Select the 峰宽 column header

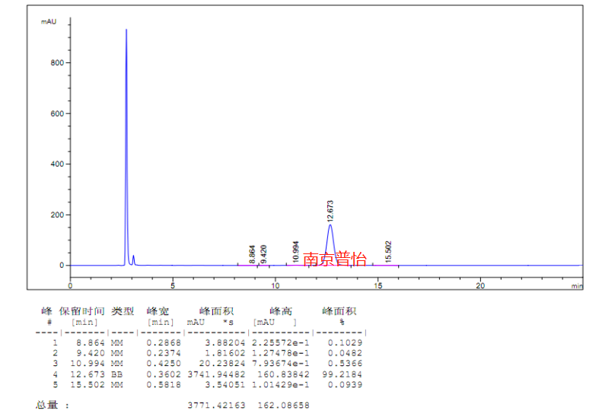point(158,311)
